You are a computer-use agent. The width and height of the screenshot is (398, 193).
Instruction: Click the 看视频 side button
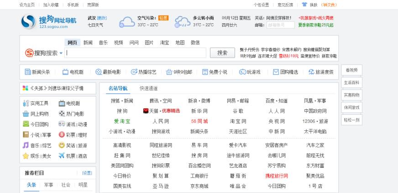point(351,70)
